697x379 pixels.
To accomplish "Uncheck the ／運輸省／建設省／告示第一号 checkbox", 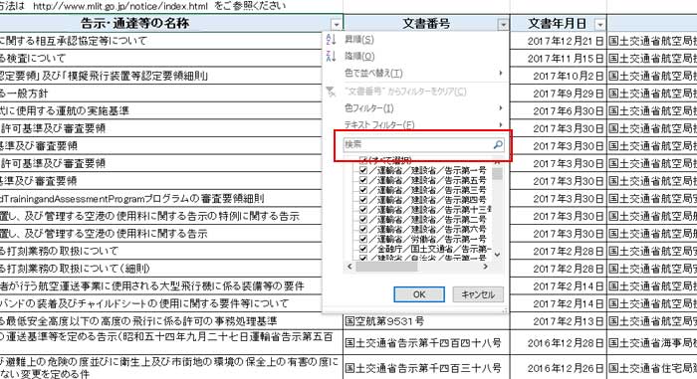I will [x=363, y=170].
